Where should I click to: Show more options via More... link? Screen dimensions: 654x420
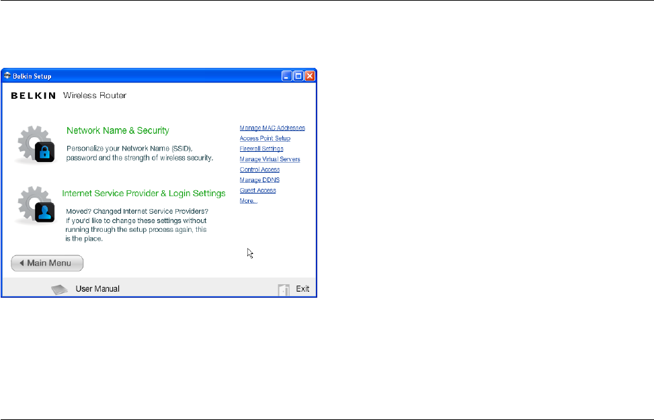pos(248,201)
